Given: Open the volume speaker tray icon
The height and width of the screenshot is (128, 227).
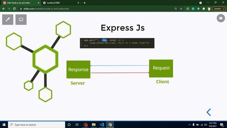Looking at the screenshot, I should tap(205, 125).
